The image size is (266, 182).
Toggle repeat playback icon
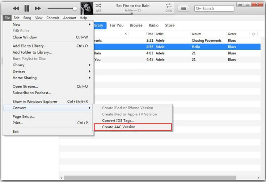(x=168, y=5)
